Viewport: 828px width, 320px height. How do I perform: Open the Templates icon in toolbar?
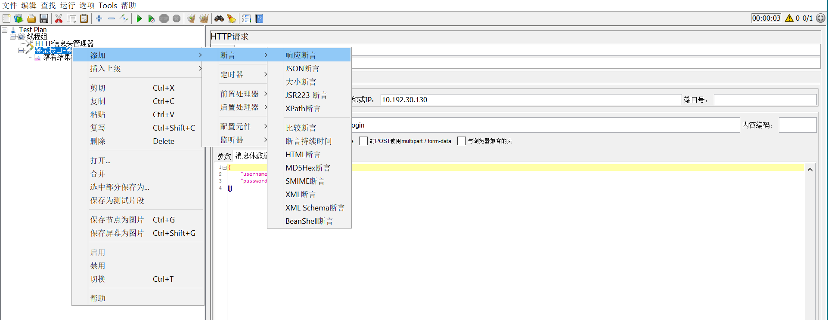pos(19,18)
